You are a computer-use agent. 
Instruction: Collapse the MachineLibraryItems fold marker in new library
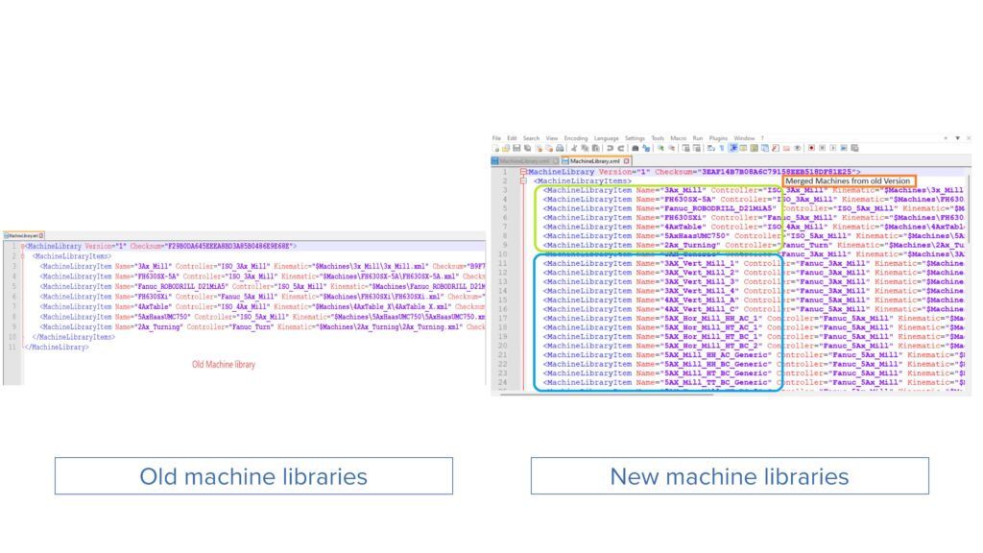pos(523,180)
